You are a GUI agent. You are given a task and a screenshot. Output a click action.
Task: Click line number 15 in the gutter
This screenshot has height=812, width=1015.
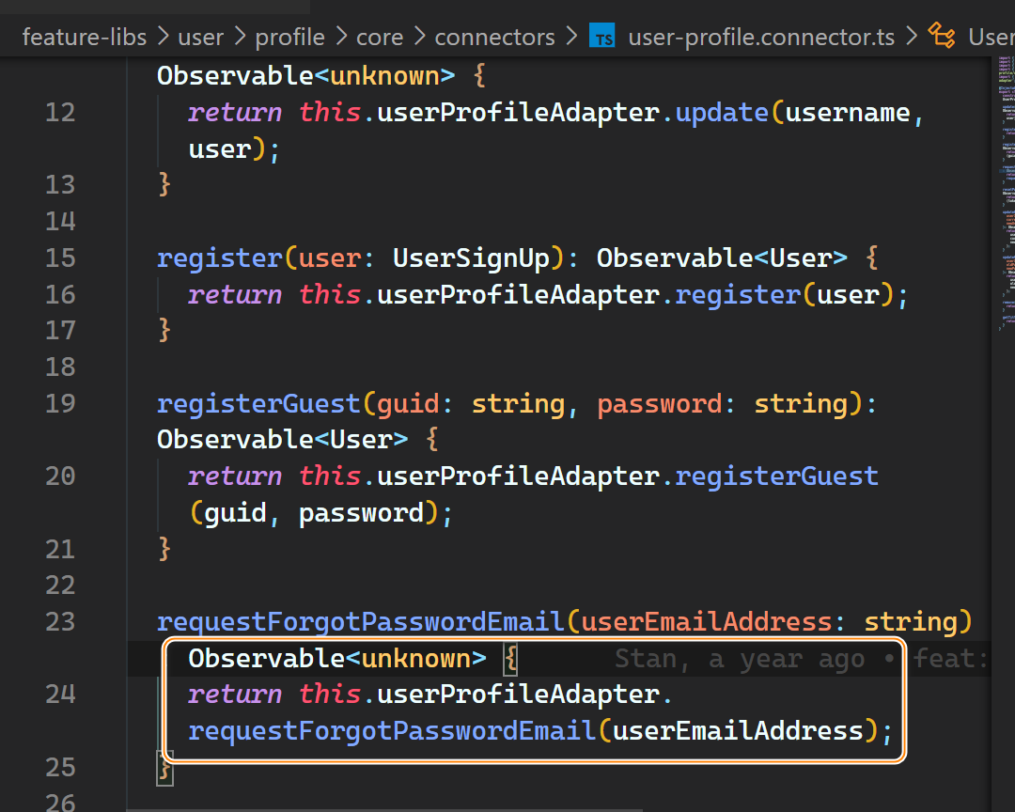point(60,258)
